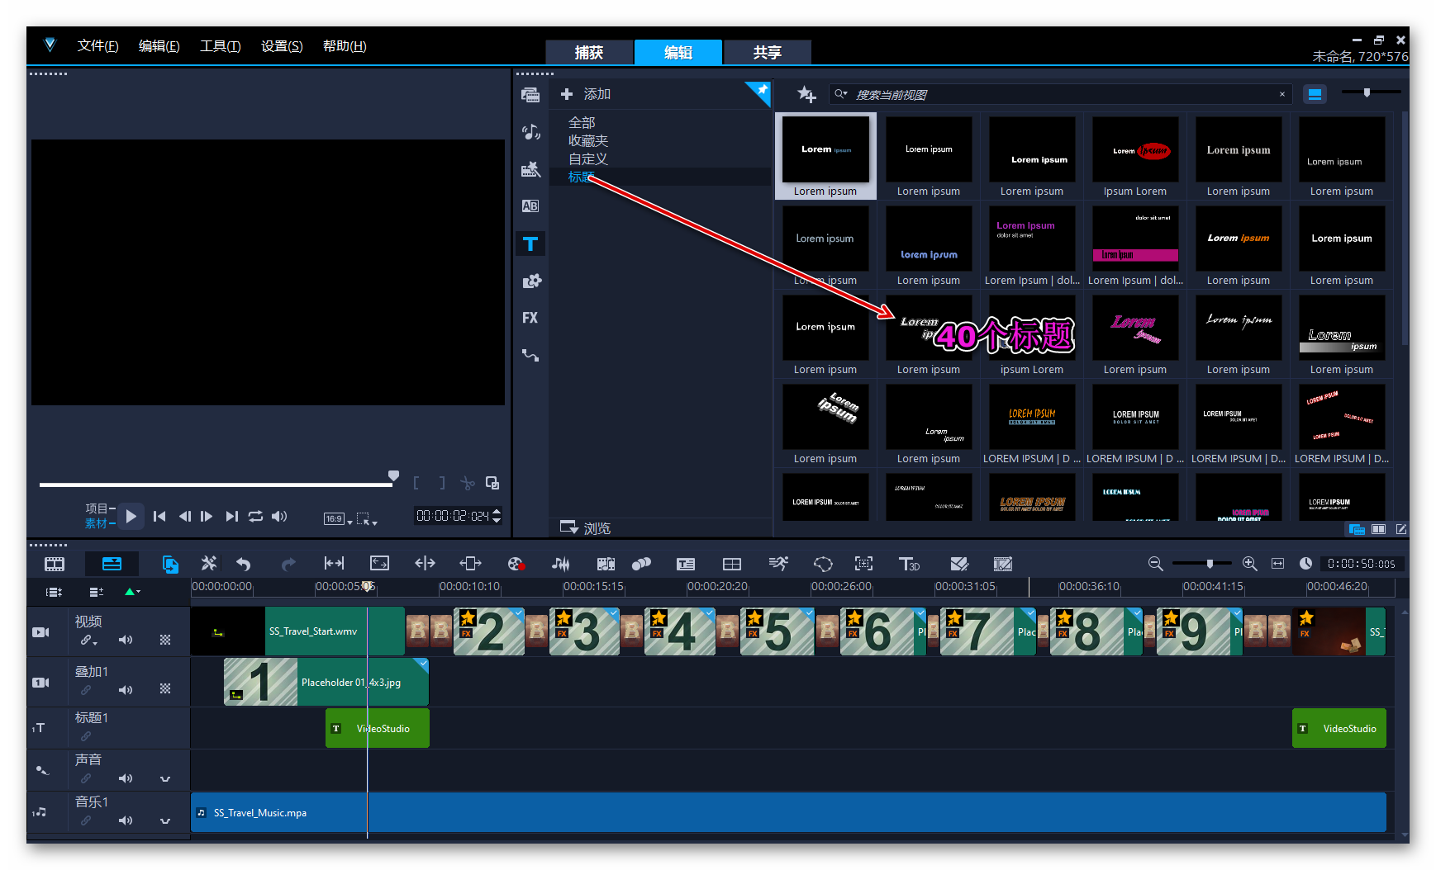Open the Transition library (AB) icon
The height and width of the screenshot is (870, 1436).
click(x=530, y=206)
